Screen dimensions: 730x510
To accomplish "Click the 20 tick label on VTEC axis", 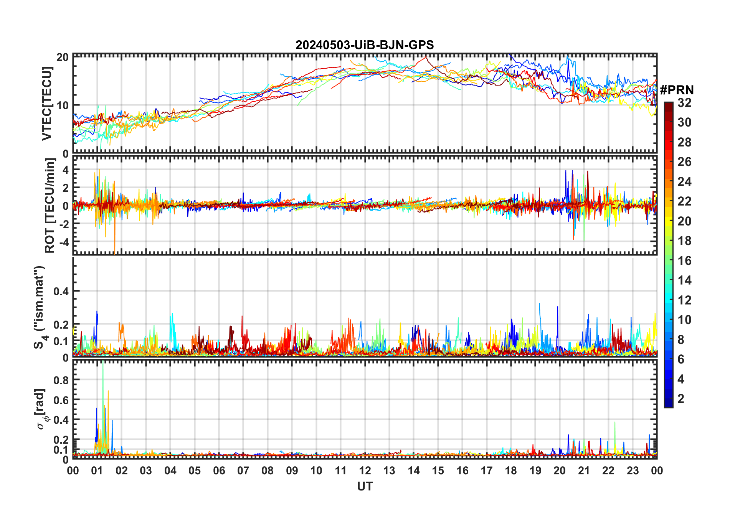I will tap(63, 58).
